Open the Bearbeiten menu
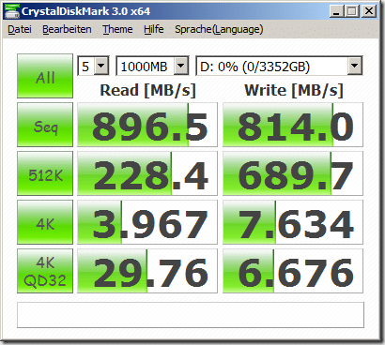385x345 pixels. [67, 29]
